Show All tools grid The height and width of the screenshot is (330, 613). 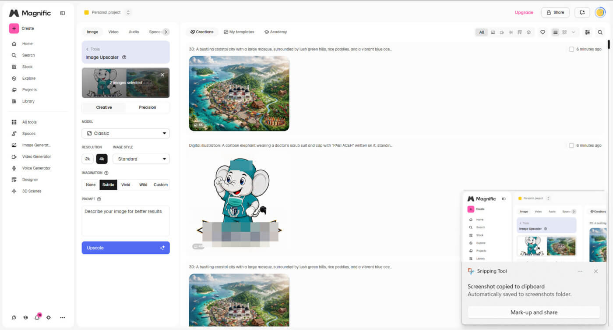pos(29,122)
